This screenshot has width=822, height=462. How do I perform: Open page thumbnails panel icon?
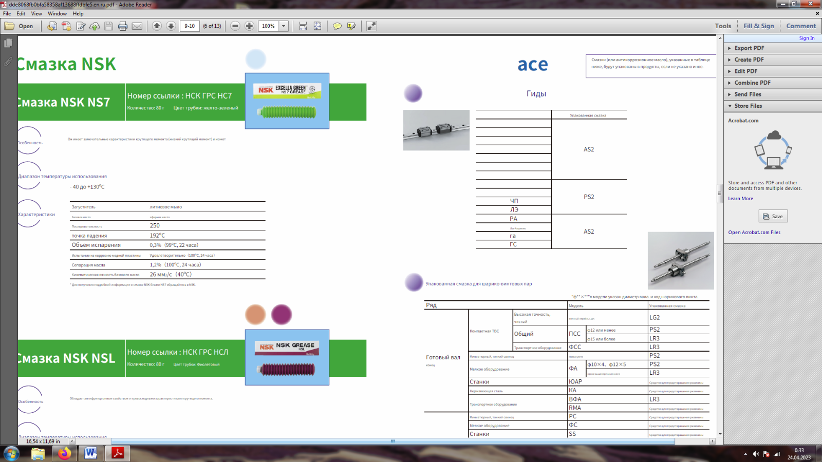[x=8, y=43]
